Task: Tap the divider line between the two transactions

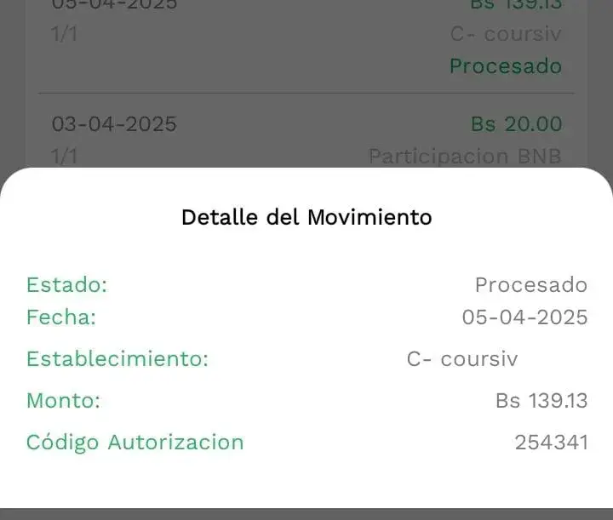Action: [x=306, y=93]
